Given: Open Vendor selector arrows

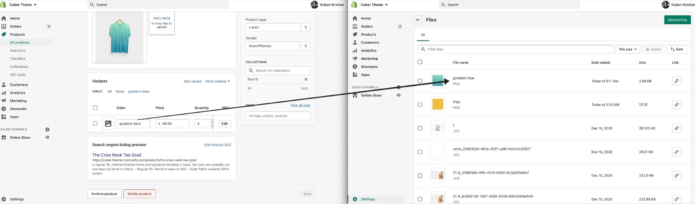Looking at the screenshot, I should [305, 46].
